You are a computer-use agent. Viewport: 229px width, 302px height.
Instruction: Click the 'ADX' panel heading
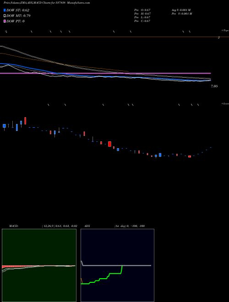tap(87, 226)
